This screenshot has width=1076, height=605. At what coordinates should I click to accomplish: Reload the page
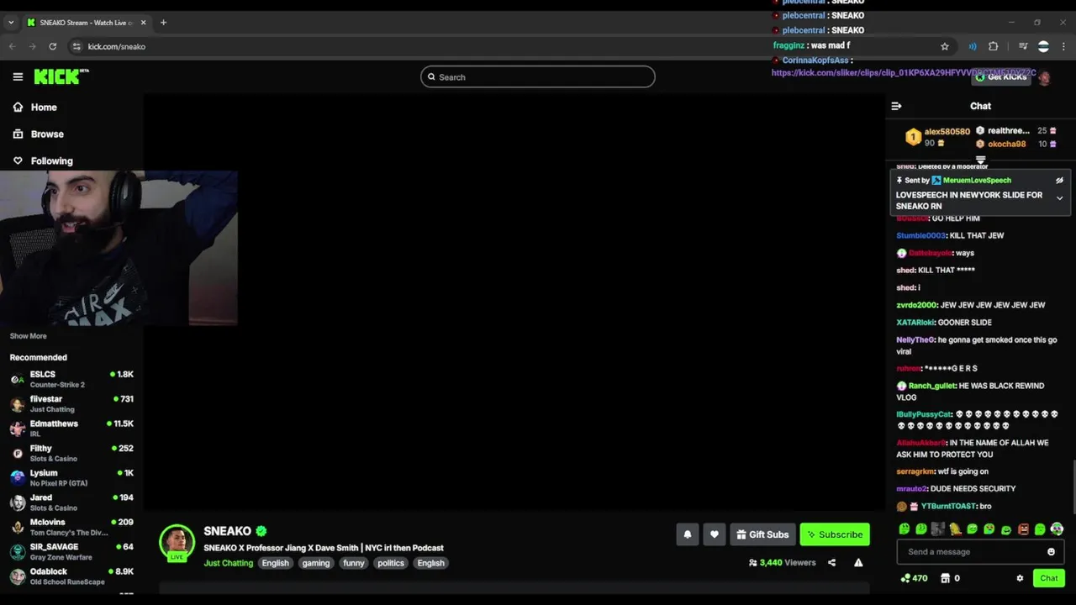[x=52, y=46]
